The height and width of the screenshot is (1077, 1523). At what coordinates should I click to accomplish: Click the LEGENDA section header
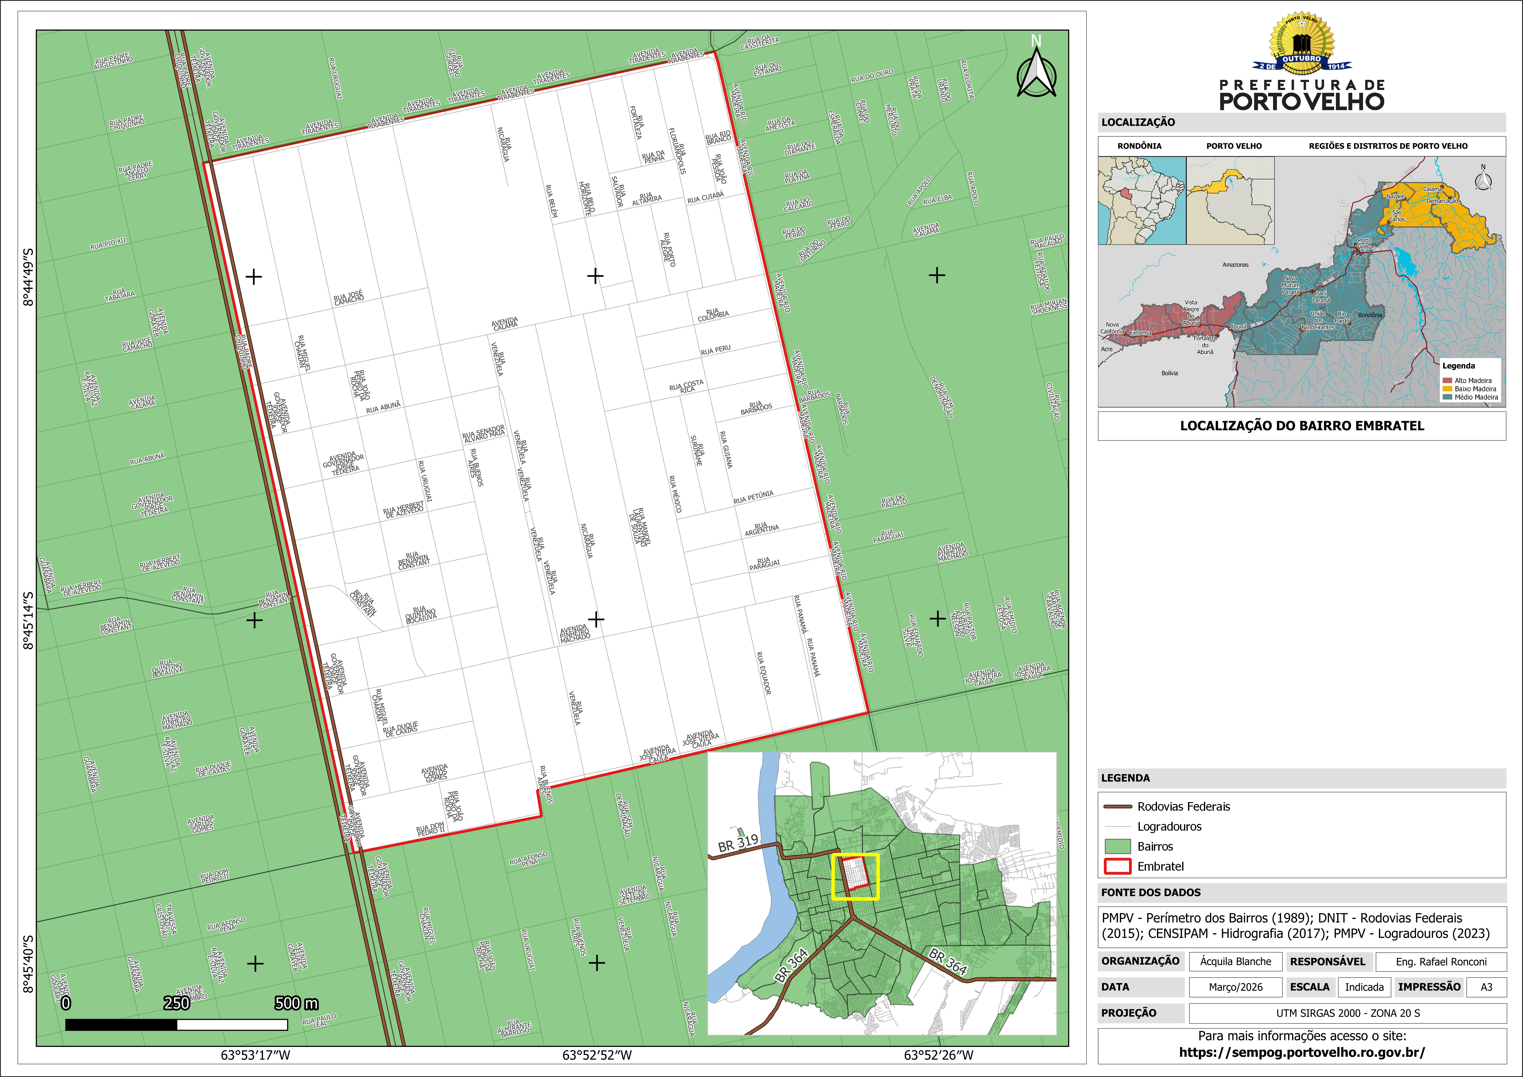1126,778
